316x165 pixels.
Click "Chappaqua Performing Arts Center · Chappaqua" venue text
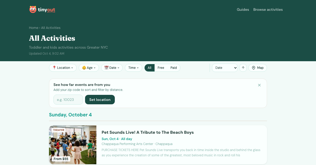(x=137, y=144)
